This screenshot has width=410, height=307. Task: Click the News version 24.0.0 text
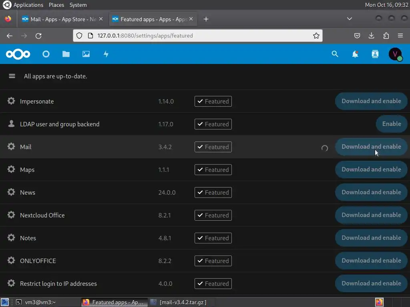[167, 192]
